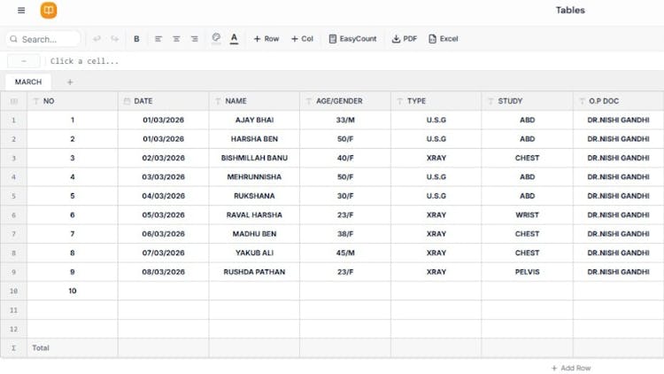Screen dimensions: 664x374
Task: Switch to the MARCH sheet tab
Action: tap(28, 82)
